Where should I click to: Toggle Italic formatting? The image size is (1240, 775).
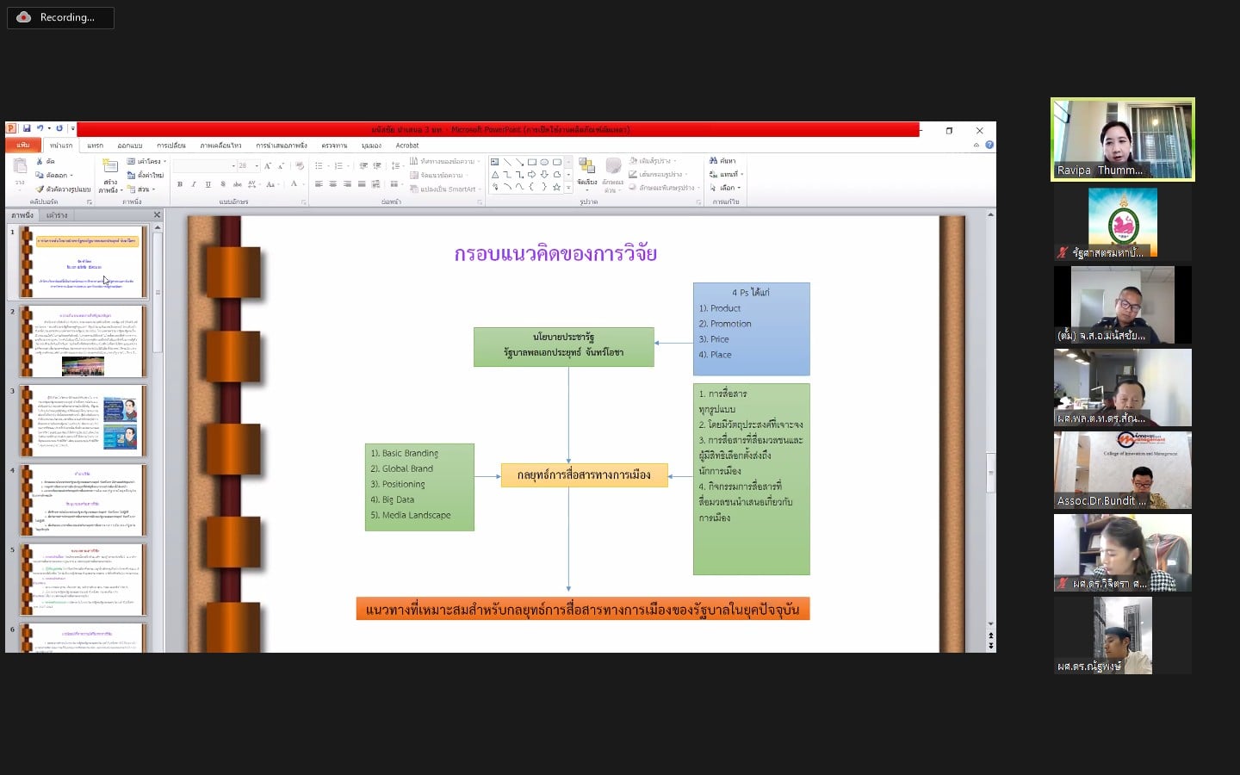pyautogui.click(x=194, y=184)
